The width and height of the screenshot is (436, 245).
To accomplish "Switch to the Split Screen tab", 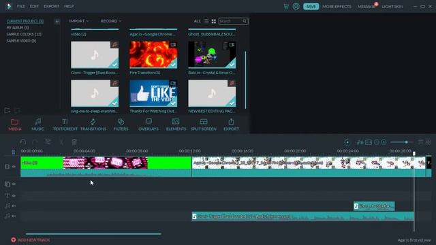I will [x=204, y=125].
